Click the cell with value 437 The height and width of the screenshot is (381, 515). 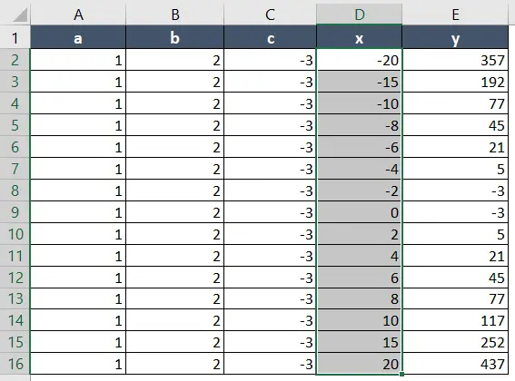(455, 364)
